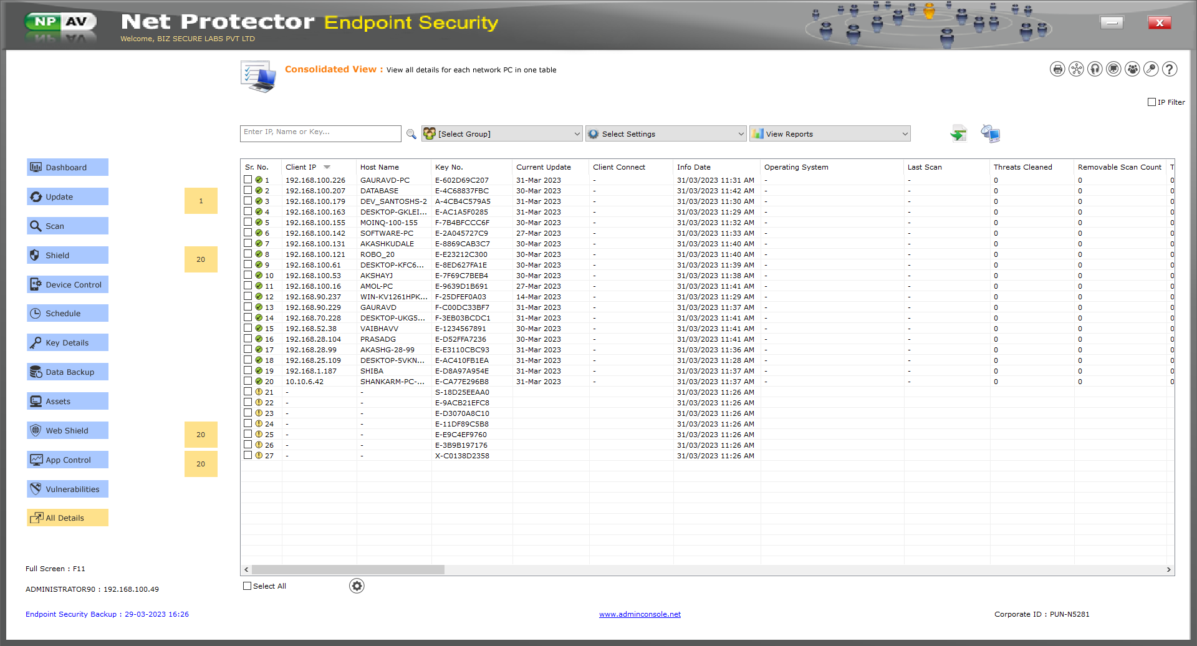The height and width of the screenshot is (646, 1197).
Task: Click the Endpoint Security Backup status text
Action: pos(107,614)
